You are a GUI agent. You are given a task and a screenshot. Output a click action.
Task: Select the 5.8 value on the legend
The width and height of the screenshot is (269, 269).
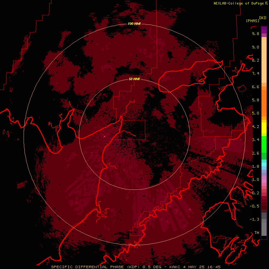(x=256, y=100)
